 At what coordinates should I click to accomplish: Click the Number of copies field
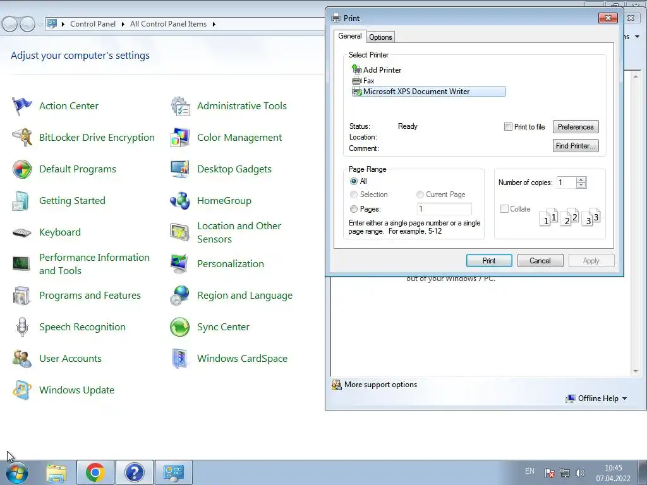(x=566, y=183)
